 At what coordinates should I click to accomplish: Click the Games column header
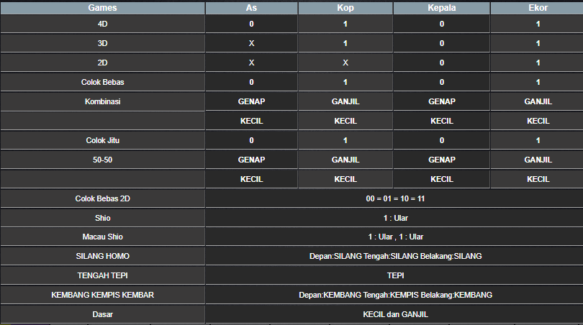[x=103, y=8]
